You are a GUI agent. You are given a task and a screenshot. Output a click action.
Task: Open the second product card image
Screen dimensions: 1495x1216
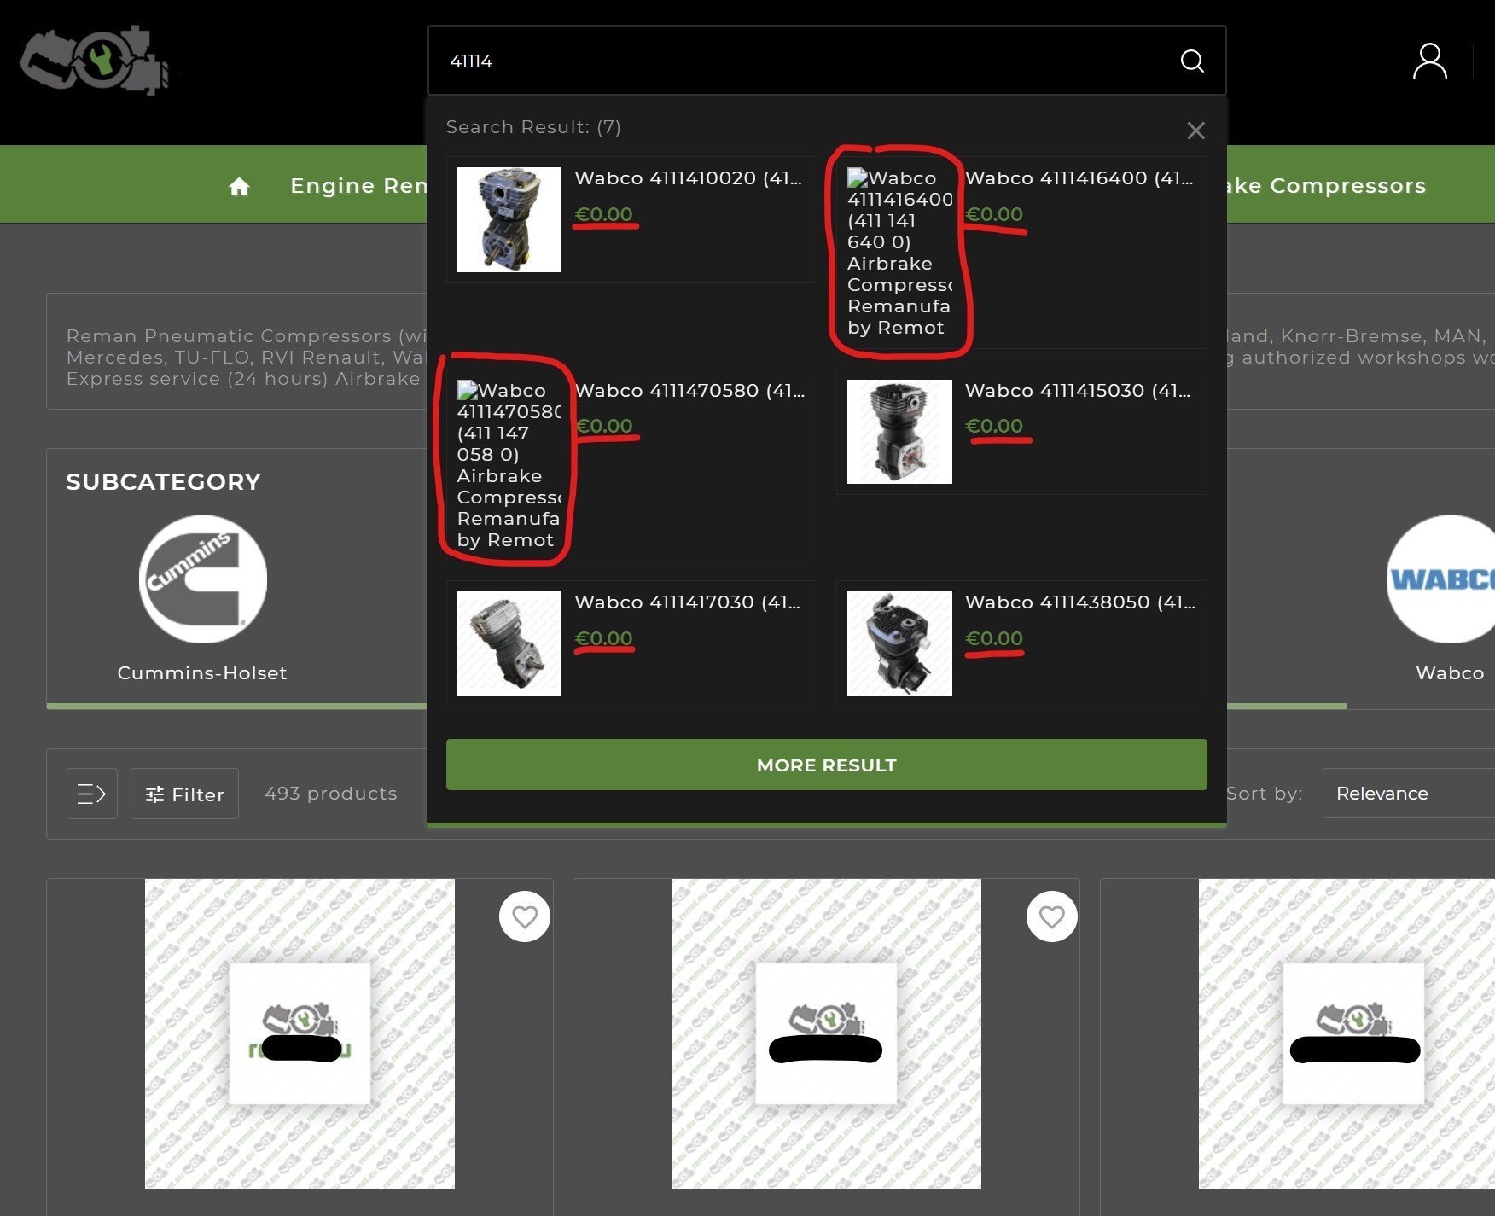[x=826, y=1033]
